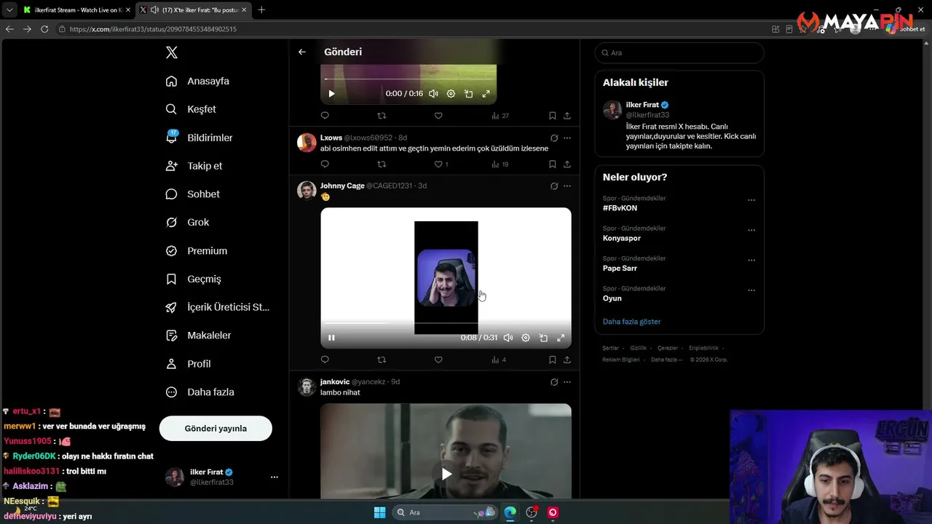Open account menu dots for ilker Fırat
The image size is (932, 524).
click(275, 477)
